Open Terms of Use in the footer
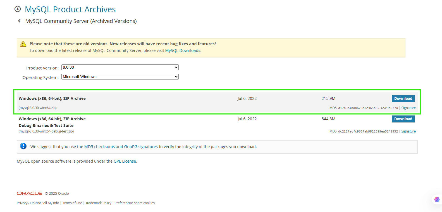 click(x=72, y=203)
